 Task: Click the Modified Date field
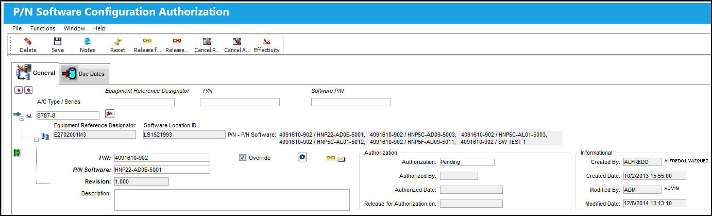pos(654,204)
